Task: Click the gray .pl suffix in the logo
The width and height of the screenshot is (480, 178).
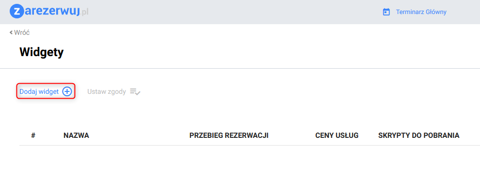Action: pos(84,13)
